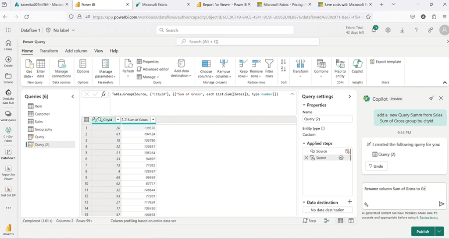Image resolution: width=449 pixels, height=239 pixels.
Task: Open the Help tab
Action: 114,51
